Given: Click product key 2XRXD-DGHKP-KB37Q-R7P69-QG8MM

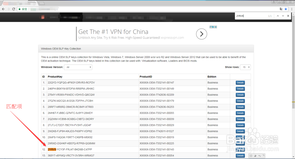Looking at the screenshot, I should coord(71,143).
